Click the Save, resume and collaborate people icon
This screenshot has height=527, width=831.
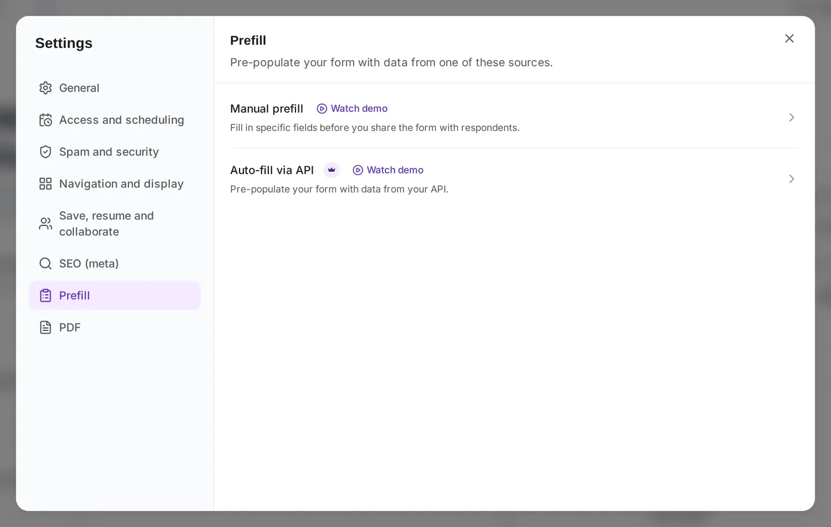click(x=46, y=224)
